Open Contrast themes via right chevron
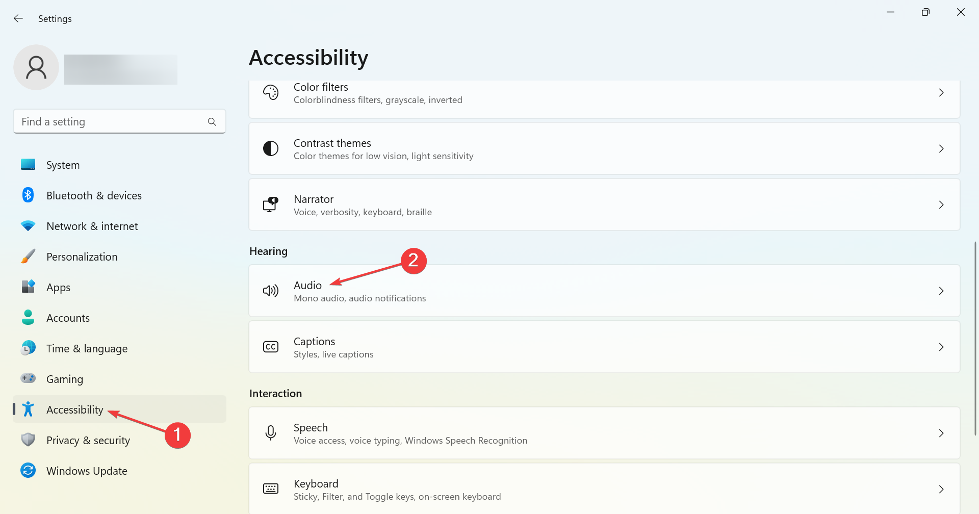979x514 pixels. coord(941,149)
